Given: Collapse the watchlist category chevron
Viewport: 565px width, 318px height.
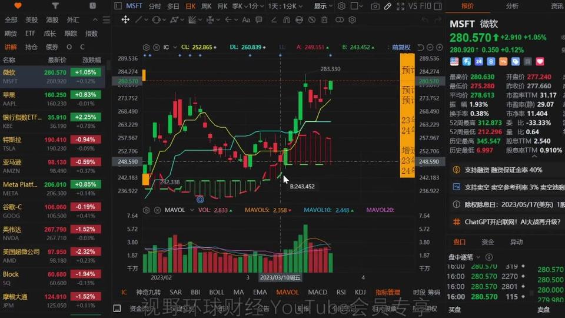Looking at the screenshot, I should pos(95,20).
